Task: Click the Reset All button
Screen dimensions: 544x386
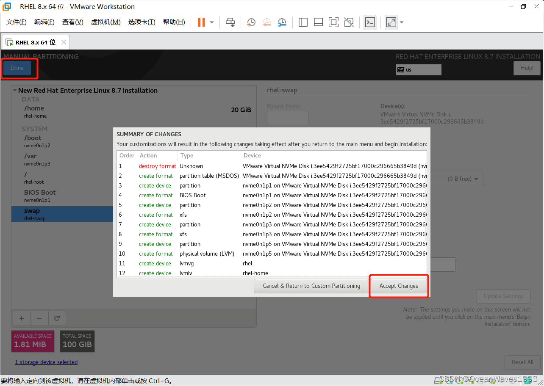Action: 522,362
